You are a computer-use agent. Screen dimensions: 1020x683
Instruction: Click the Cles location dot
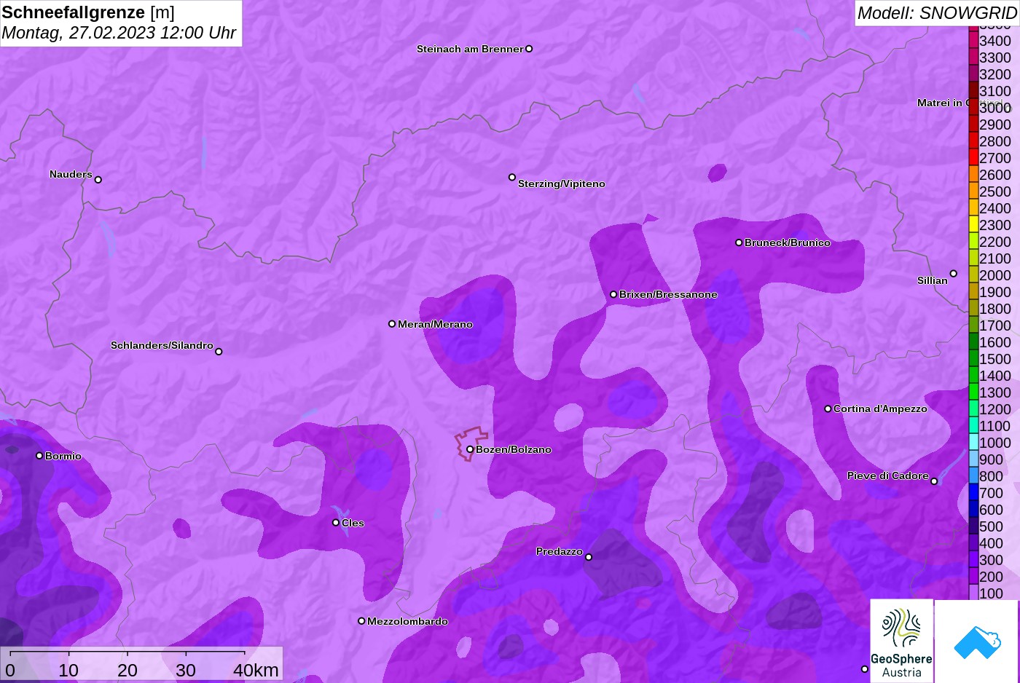336,522
